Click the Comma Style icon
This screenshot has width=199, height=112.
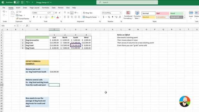click(x=113, y=17)
